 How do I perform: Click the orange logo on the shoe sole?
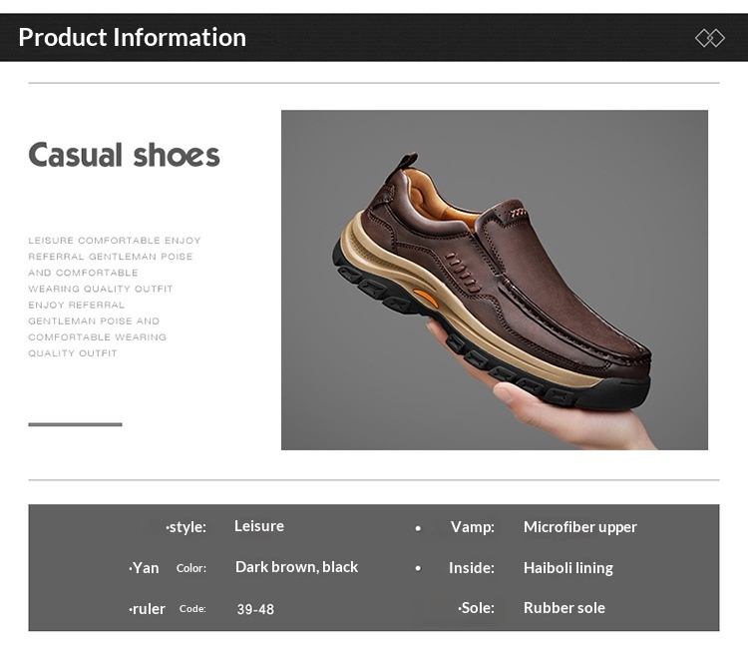[425, 298]
